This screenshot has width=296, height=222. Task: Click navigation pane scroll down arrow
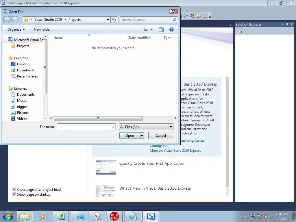pyautogui.click(x=45, y=119)
